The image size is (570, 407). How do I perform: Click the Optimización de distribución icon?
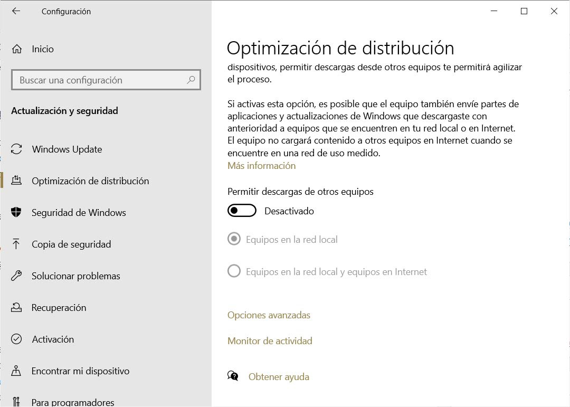(17, 181)
